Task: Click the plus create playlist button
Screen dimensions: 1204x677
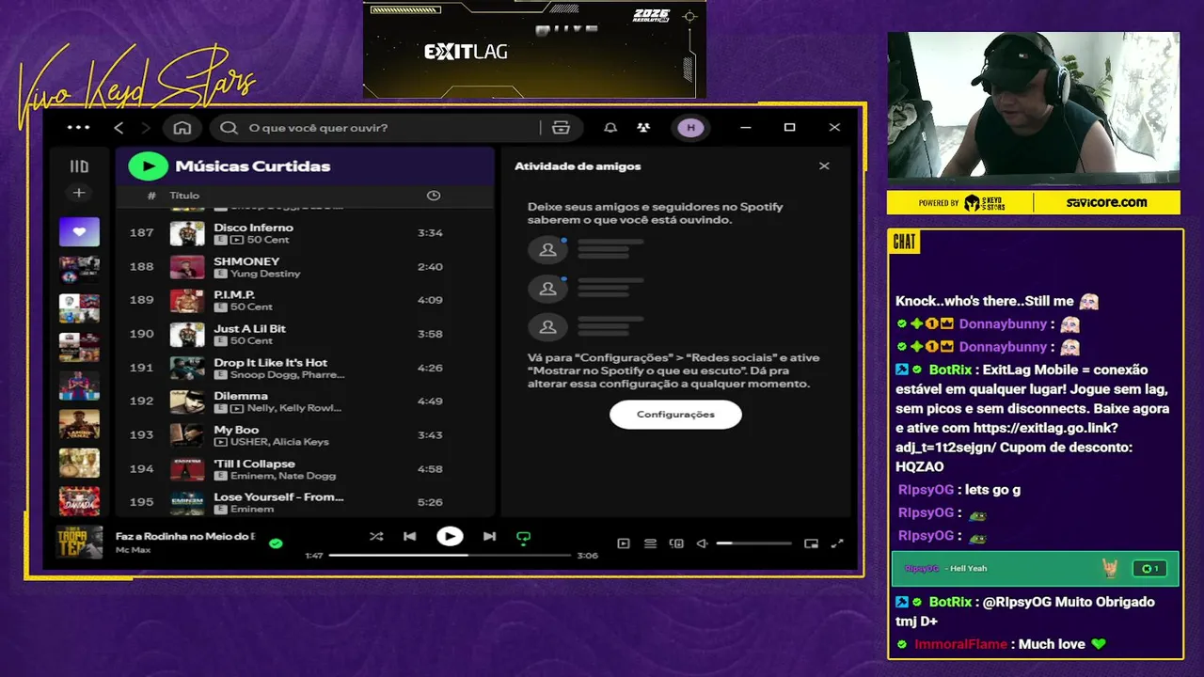Action: [x=79, y=193]
